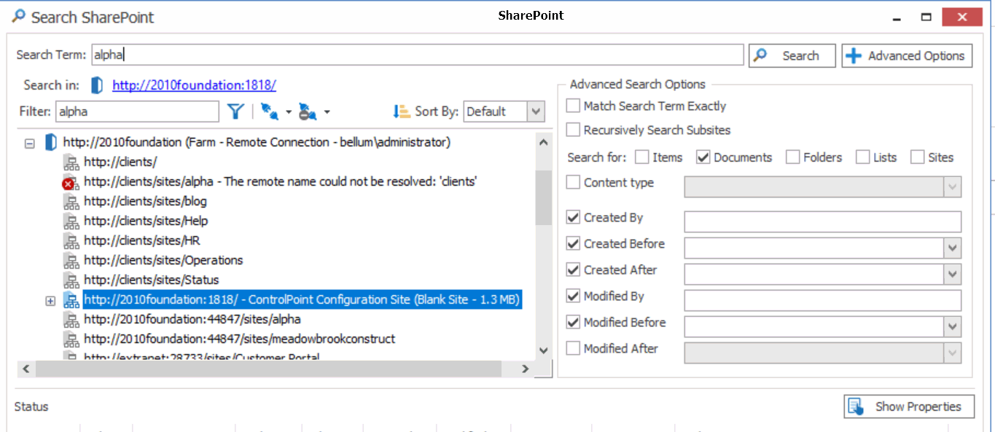Image resolution: width=995 pixels, height=432 pixels.
Task: Expand the ControlPoint Configuration Site node
Action: click(x=50, y=301)
